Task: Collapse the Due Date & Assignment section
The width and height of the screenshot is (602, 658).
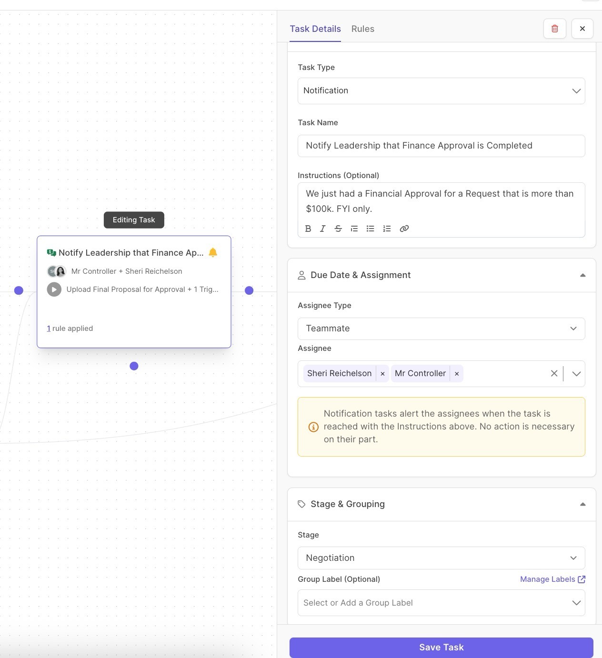Action: click(582, 275)
